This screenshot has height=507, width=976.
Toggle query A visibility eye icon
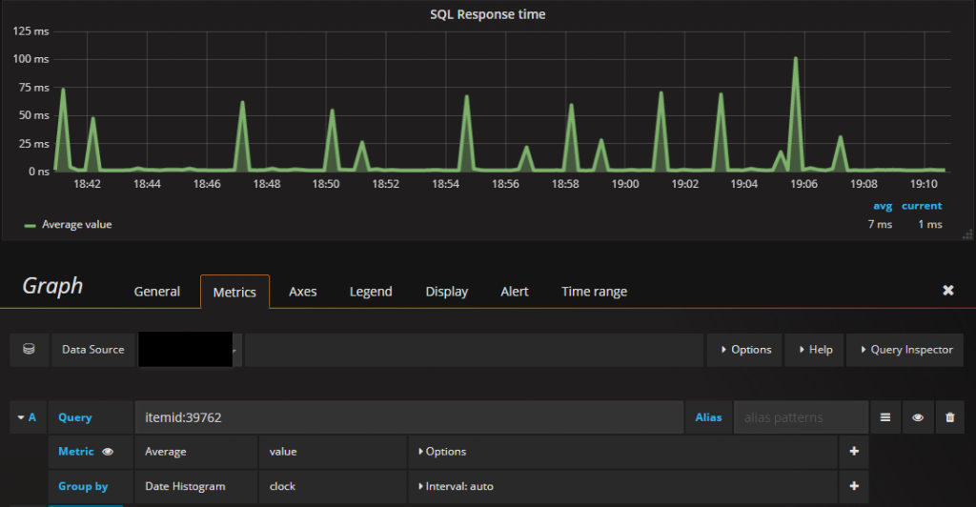[x=918, y=417]
